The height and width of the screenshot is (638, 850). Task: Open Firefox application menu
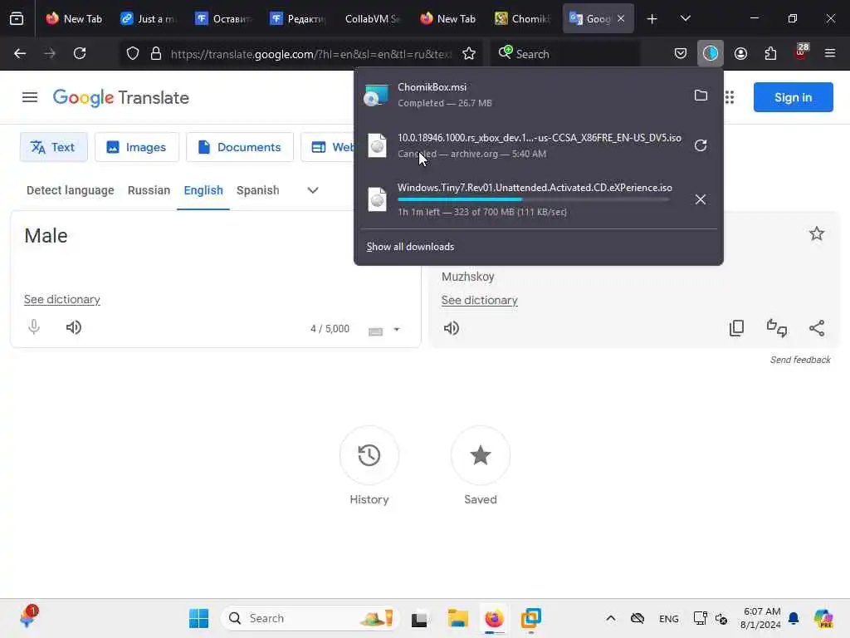point(830,53)
